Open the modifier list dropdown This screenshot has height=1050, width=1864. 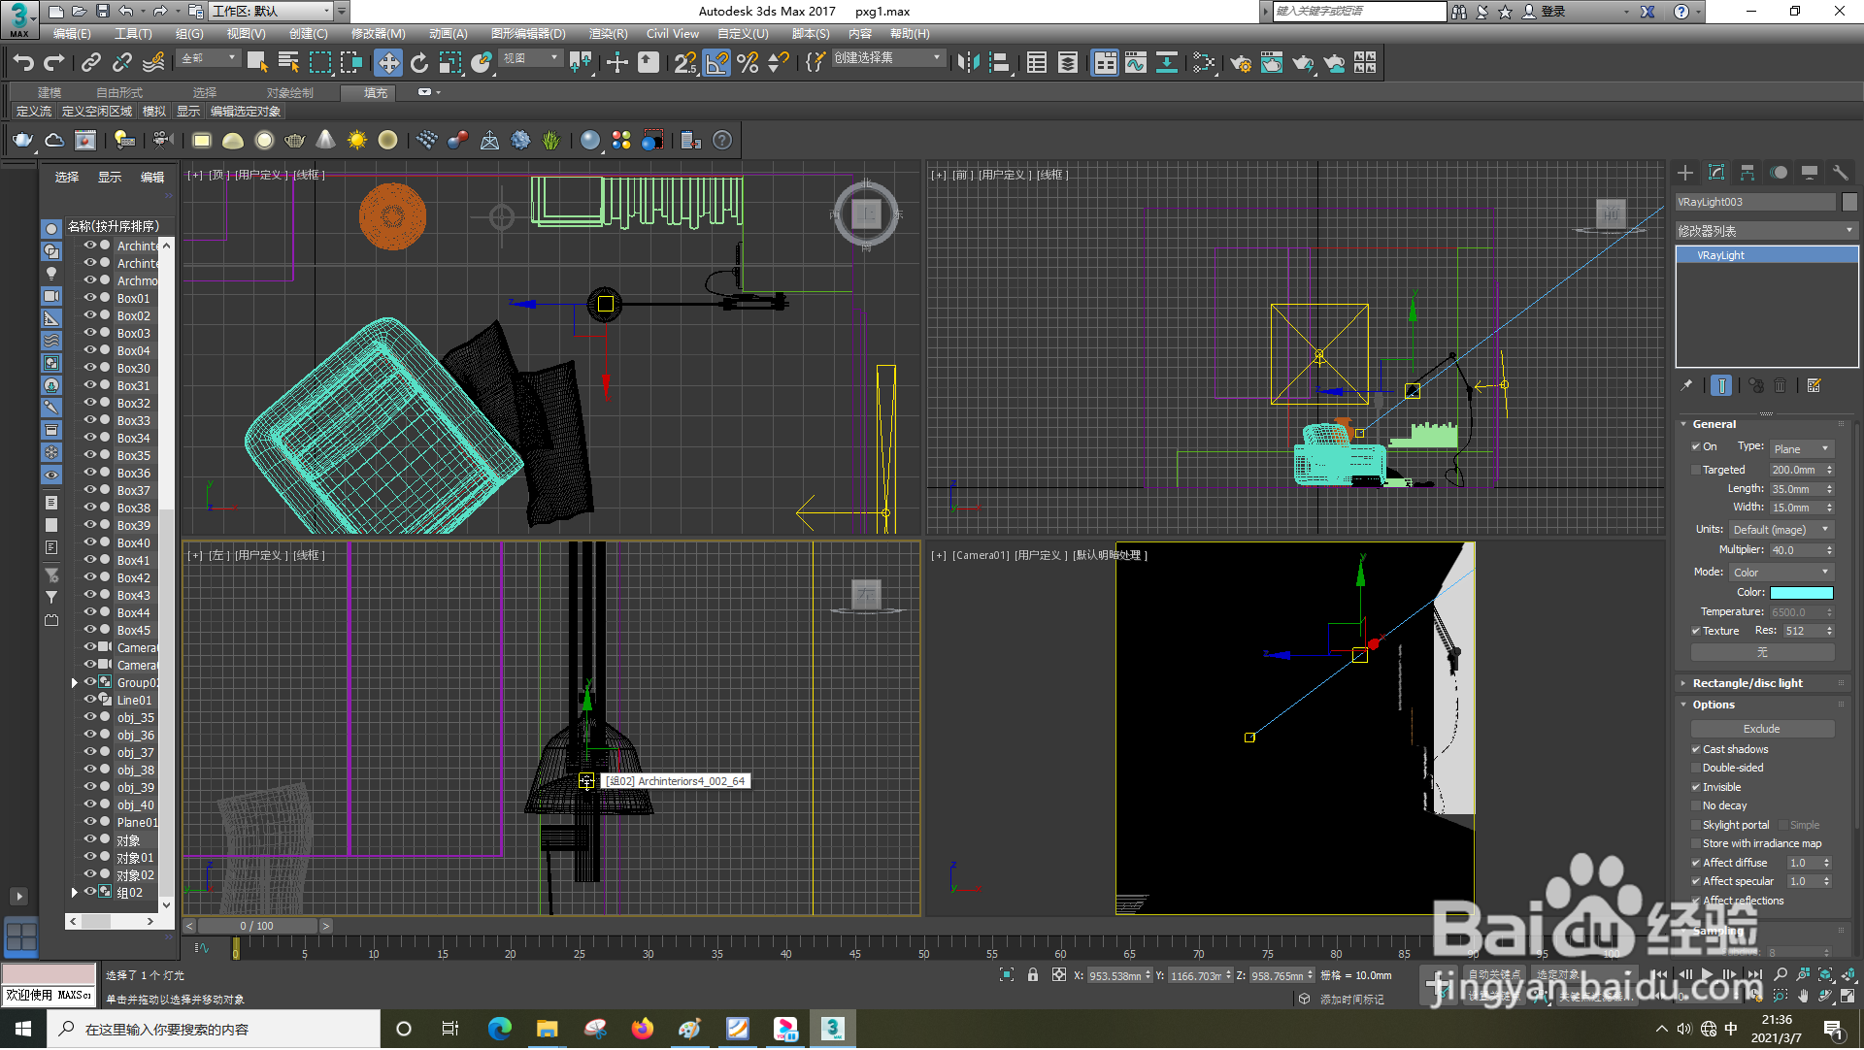point(1766,231)
